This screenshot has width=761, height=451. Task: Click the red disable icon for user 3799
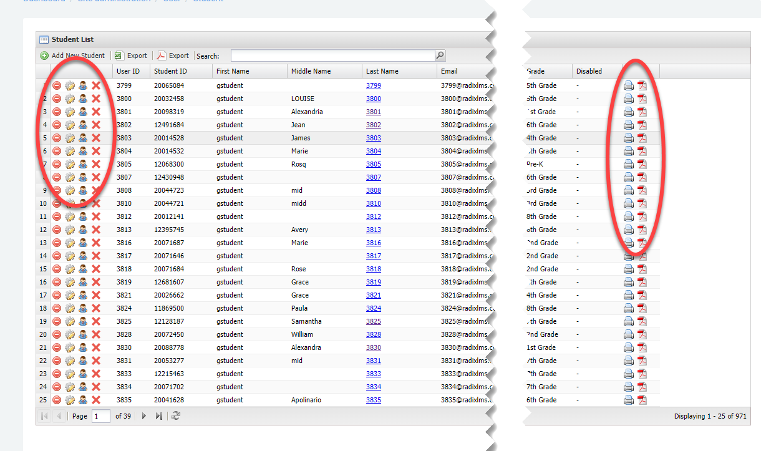pyautogui.click(x=57, y=85)
